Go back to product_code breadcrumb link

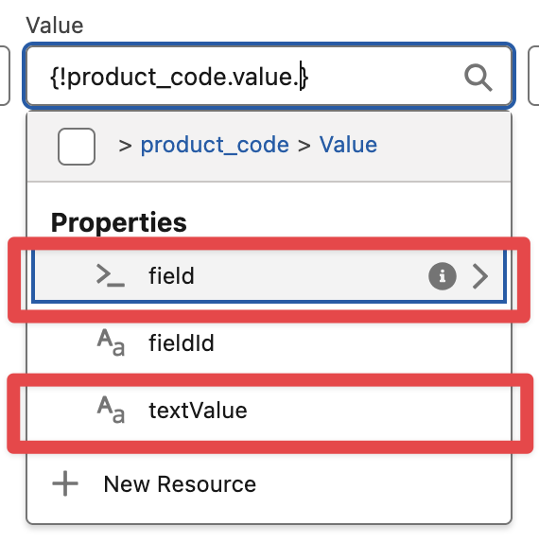[215, 145]
